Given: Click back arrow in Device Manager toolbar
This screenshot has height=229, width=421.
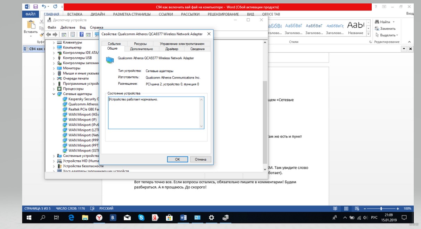Looking at the screenshot, I should point(48,34).
